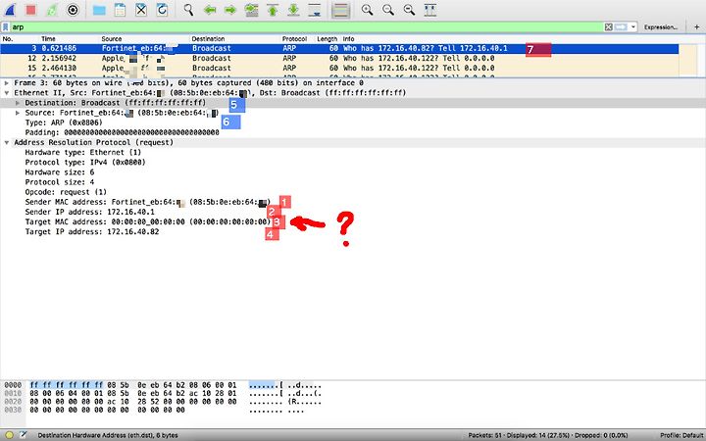
Task: Zoom in on packet text
Action: 367,10
